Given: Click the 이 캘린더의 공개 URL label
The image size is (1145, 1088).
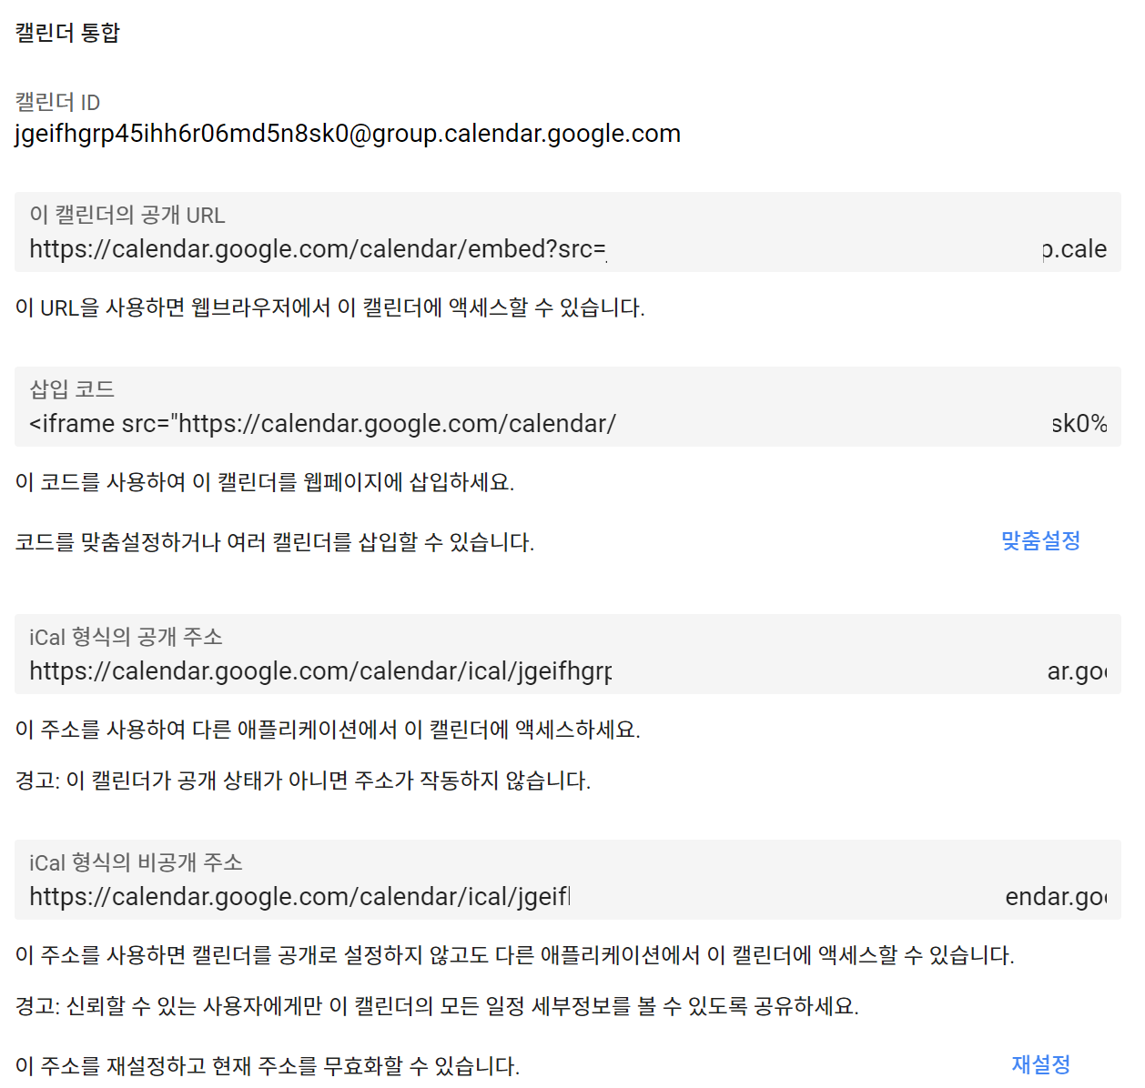Looking at the screenshot, I should point(127,215).
